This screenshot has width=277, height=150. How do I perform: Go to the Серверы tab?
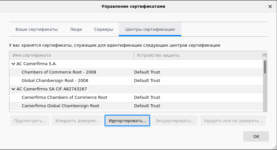[103, 29]
